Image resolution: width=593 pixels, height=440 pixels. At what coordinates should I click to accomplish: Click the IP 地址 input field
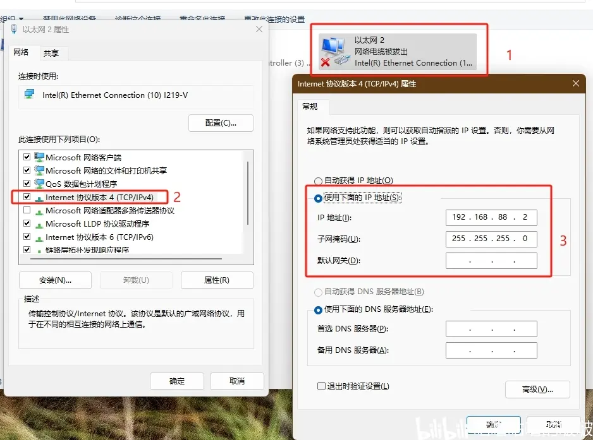coord(491,218)
